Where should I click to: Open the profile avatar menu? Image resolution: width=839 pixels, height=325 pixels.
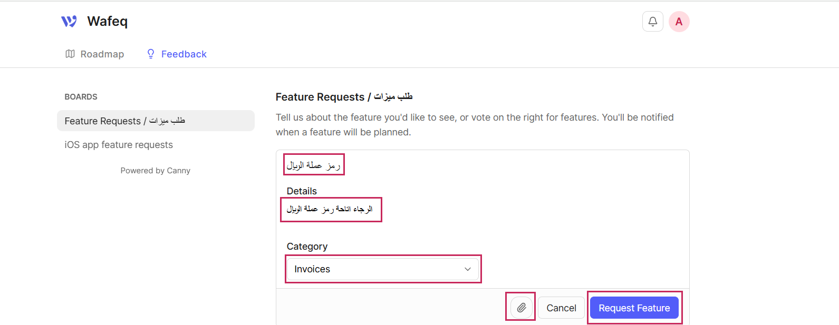coord(679,21)
